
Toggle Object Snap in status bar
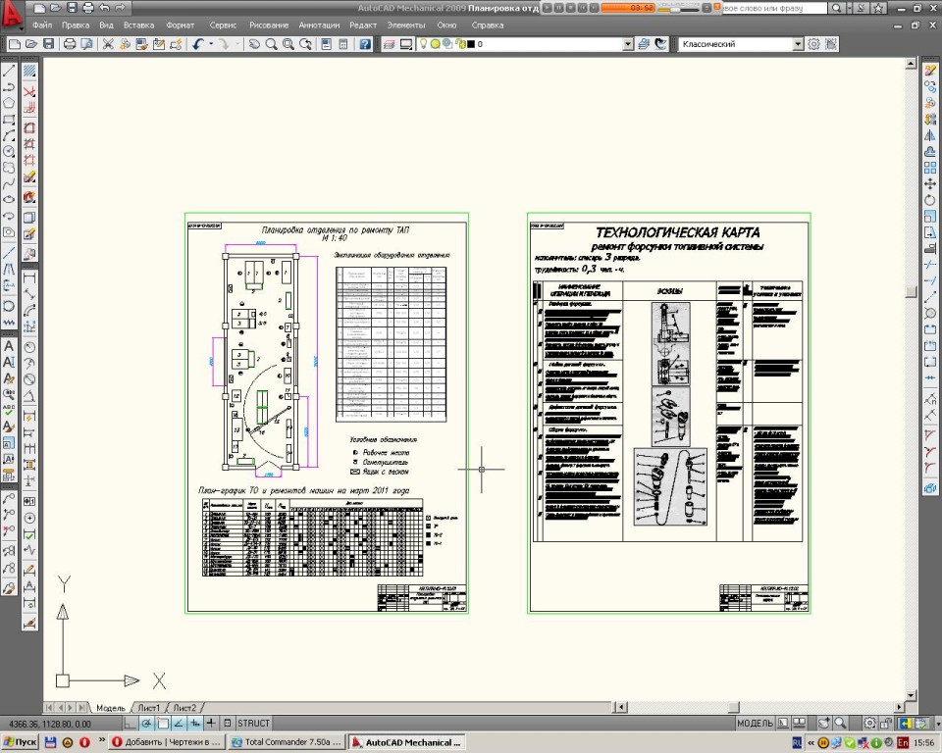163,724
